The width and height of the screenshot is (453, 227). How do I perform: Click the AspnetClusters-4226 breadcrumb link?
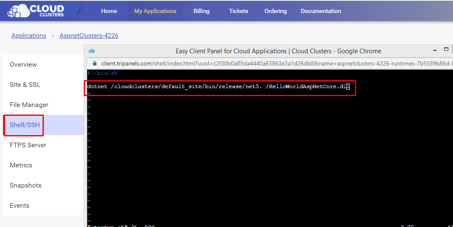89,36
